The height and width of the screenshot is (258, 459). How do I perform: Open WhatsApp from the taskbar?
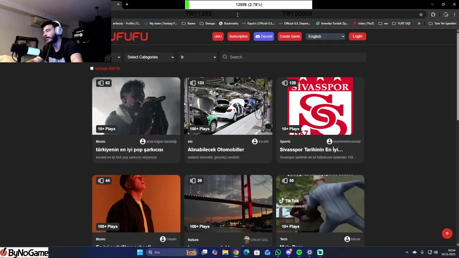[x=278, y=252]
